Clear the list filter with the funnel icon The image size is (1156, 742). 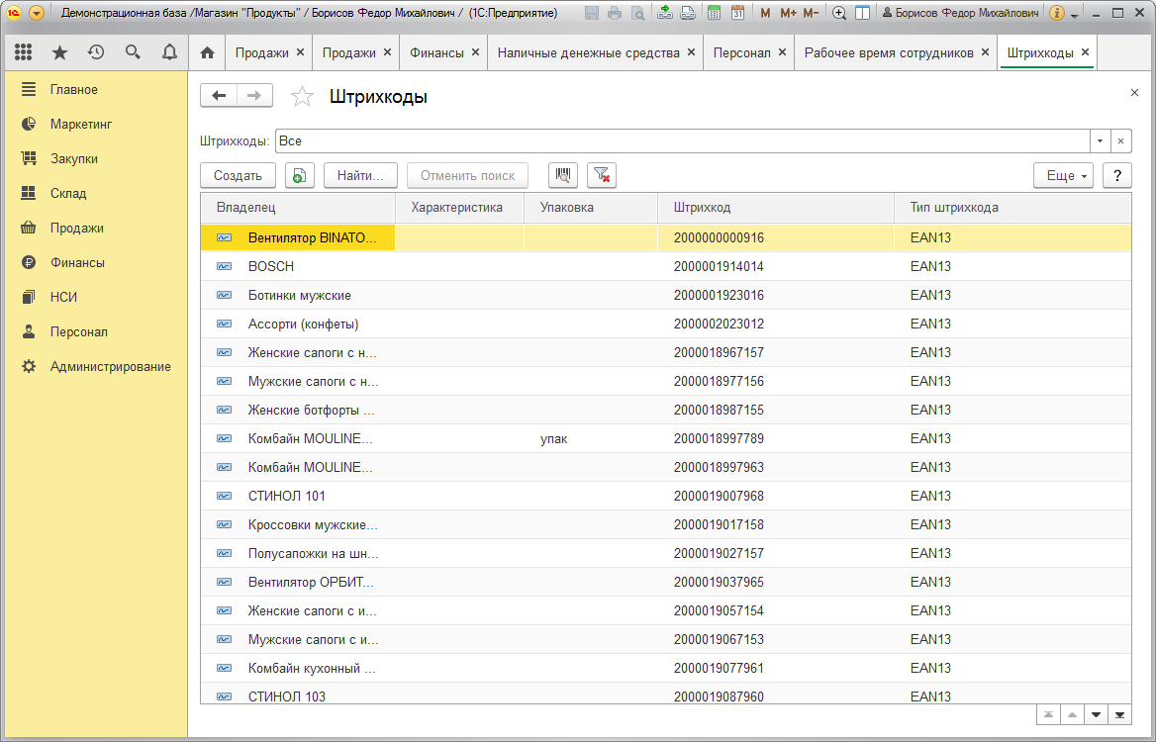click(x=602, y=175)
